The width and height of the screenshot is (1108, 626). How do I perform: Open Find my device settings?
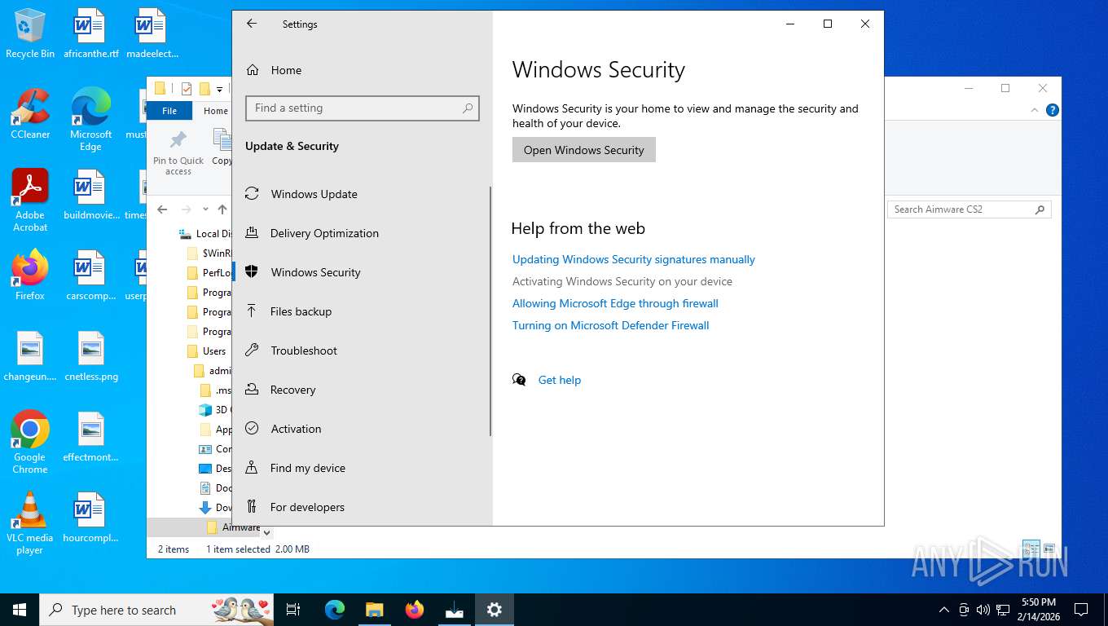click(x=307, y=468)
